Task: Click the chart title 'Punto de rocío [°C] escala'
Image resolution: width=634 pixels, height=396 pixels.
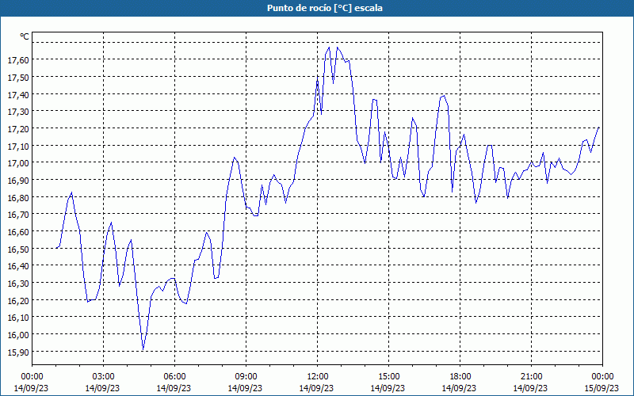Action: coord(325,8)
